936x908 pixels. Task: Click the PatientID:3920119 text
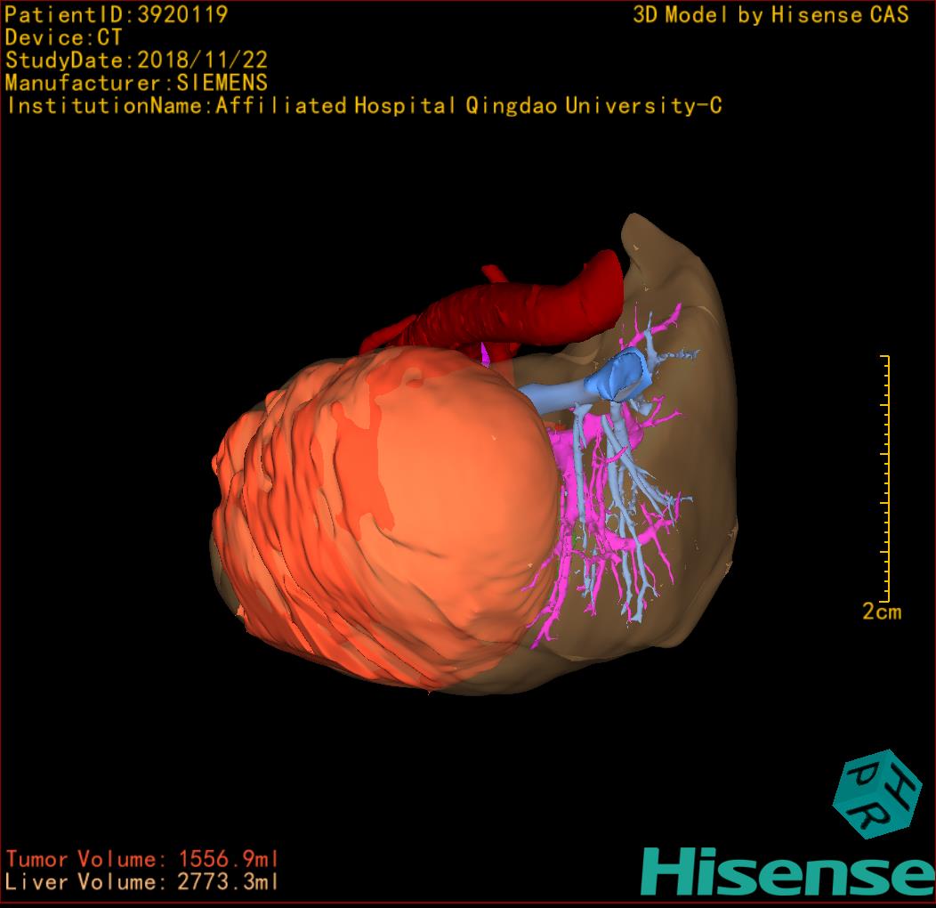pyautogui.click(x=117, y=14)
